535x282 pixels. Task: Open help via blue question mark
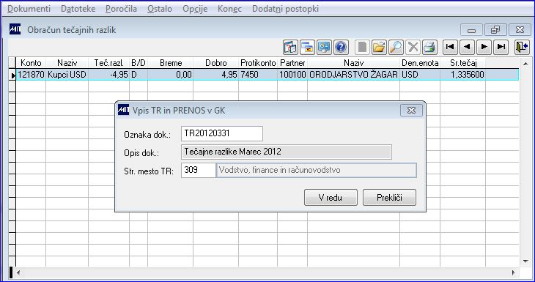click(341, 47)
